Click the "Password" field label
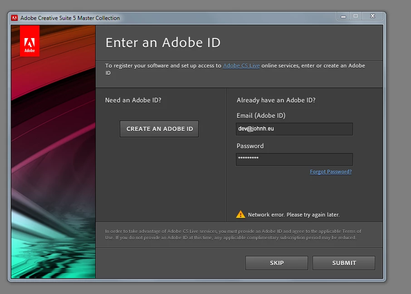 point(250,146)
